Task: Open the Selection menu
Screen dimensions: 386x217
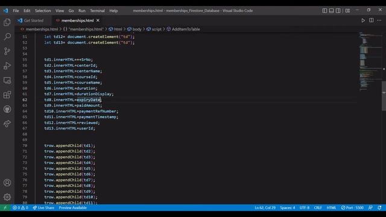Action: [x=43, y=11]
